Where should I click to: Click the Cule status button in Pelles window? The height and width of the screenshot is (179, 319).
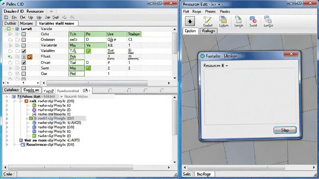point(10,174)
